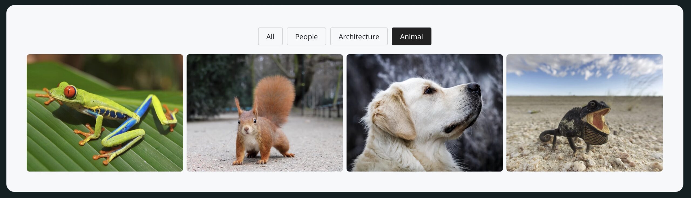Open the red-eyed tree frog photo

tap(105, 113)
